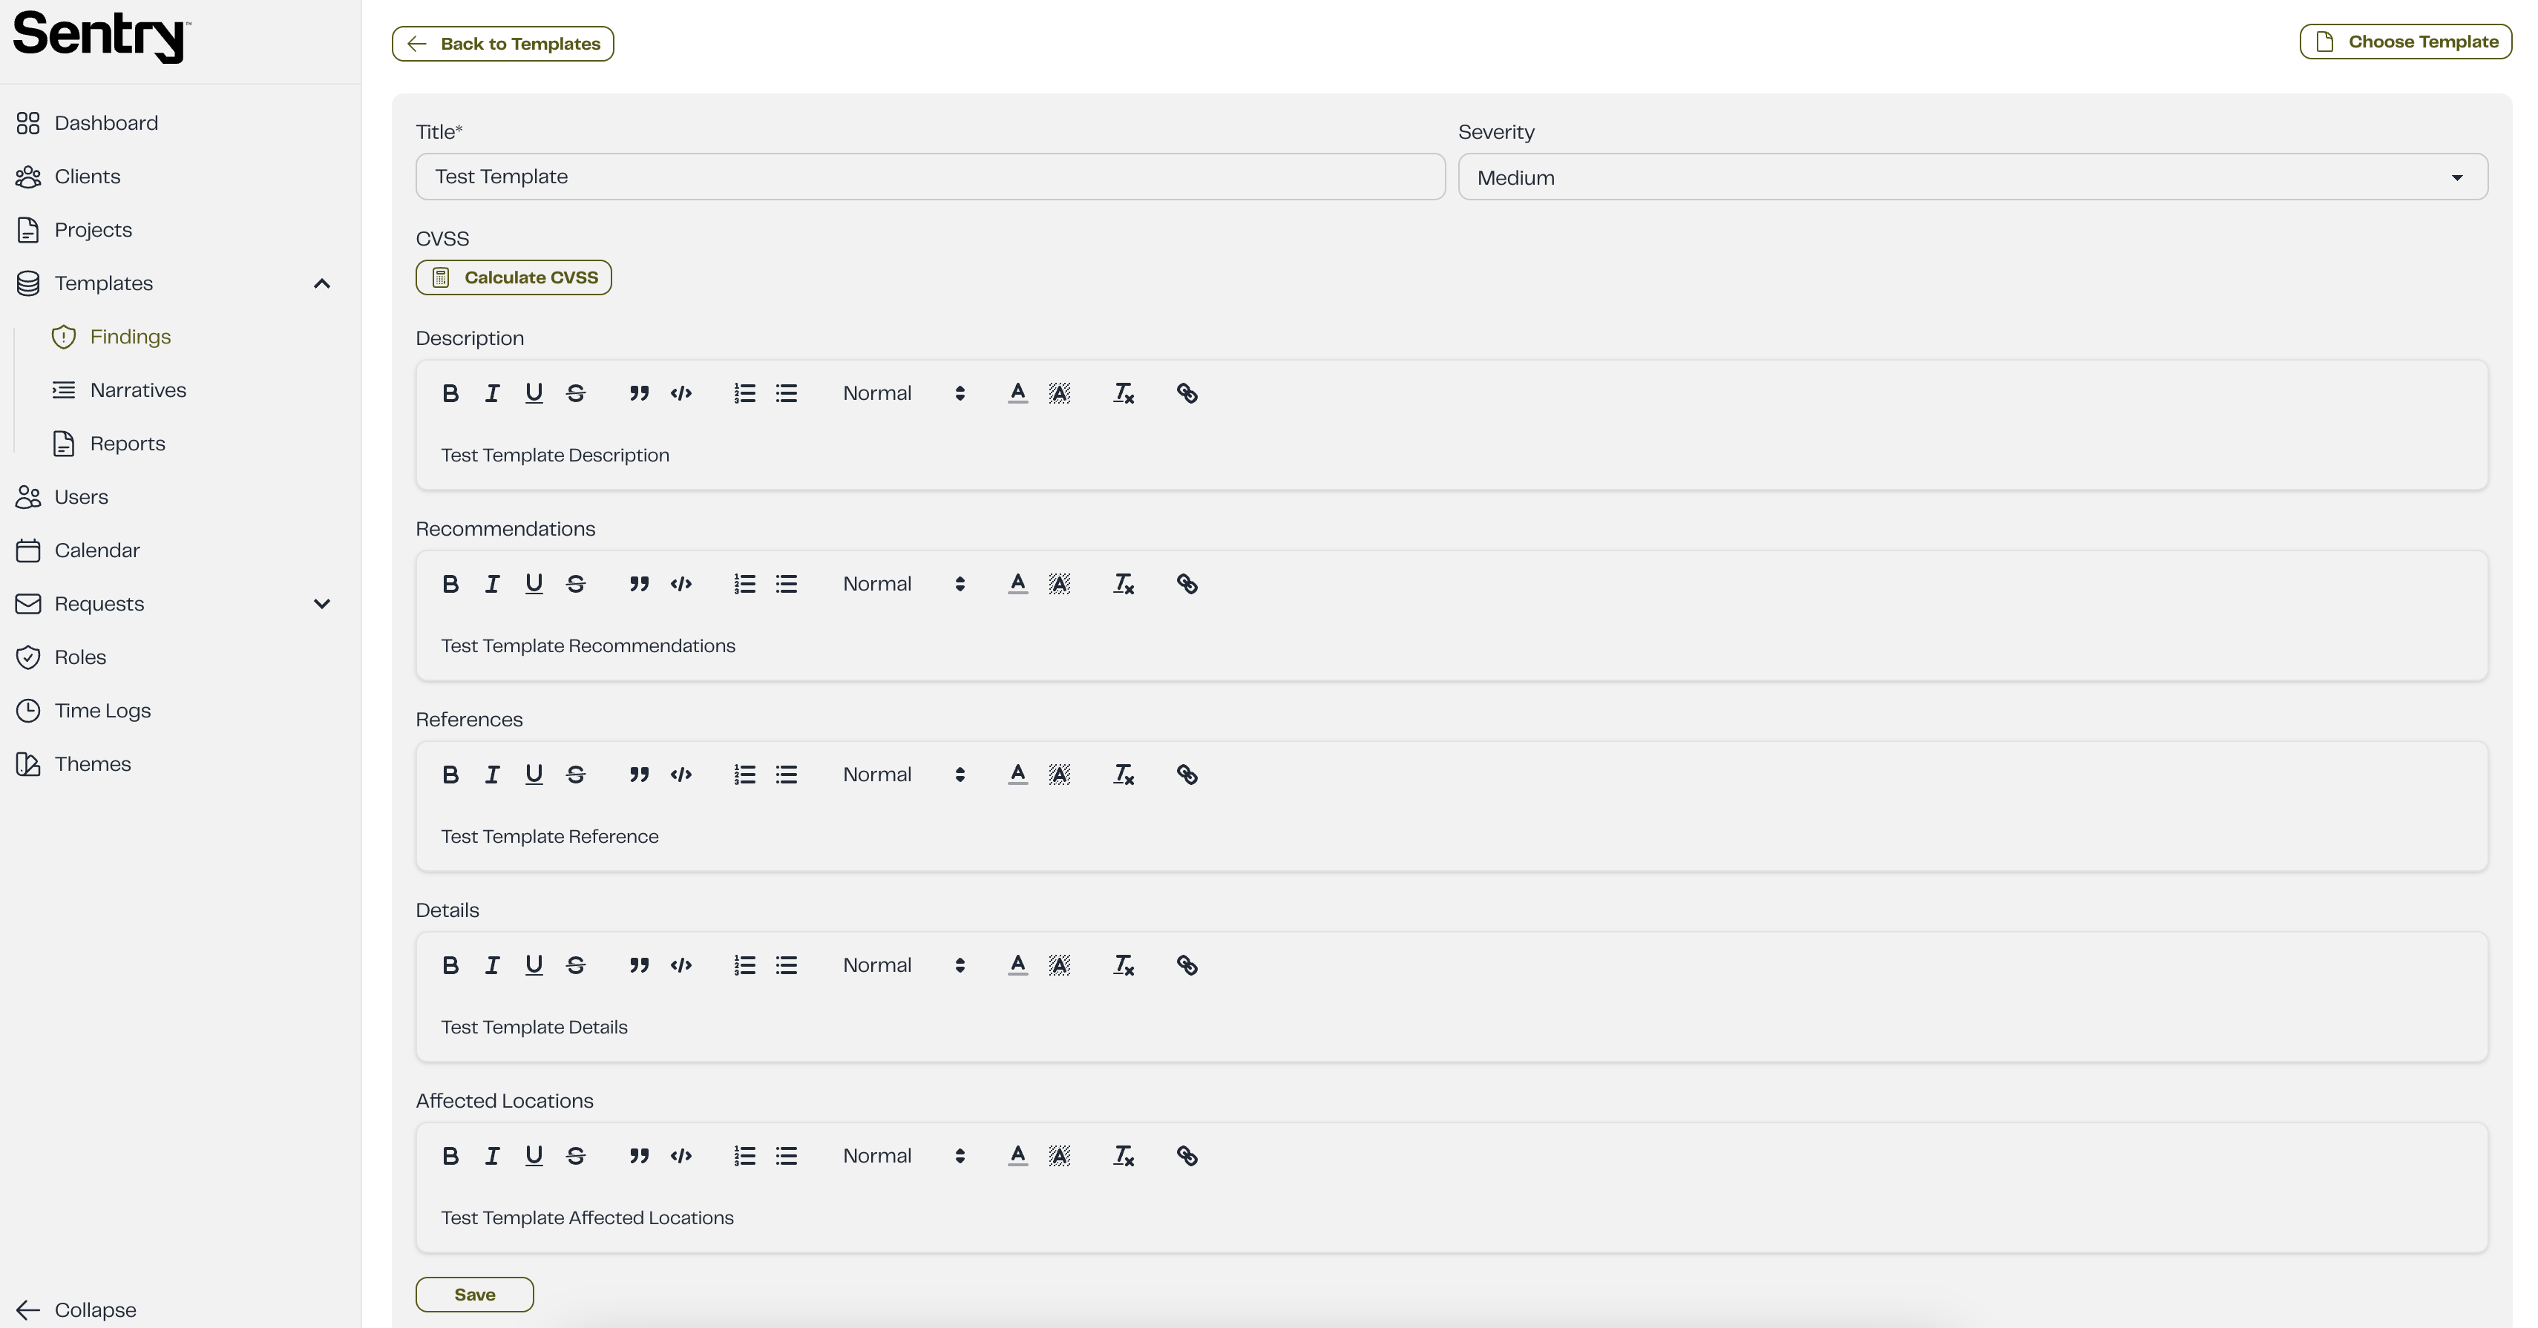2538x1328 pixels.
Task: Insert link in the Details editor
Action: (x=1186, y=965)
